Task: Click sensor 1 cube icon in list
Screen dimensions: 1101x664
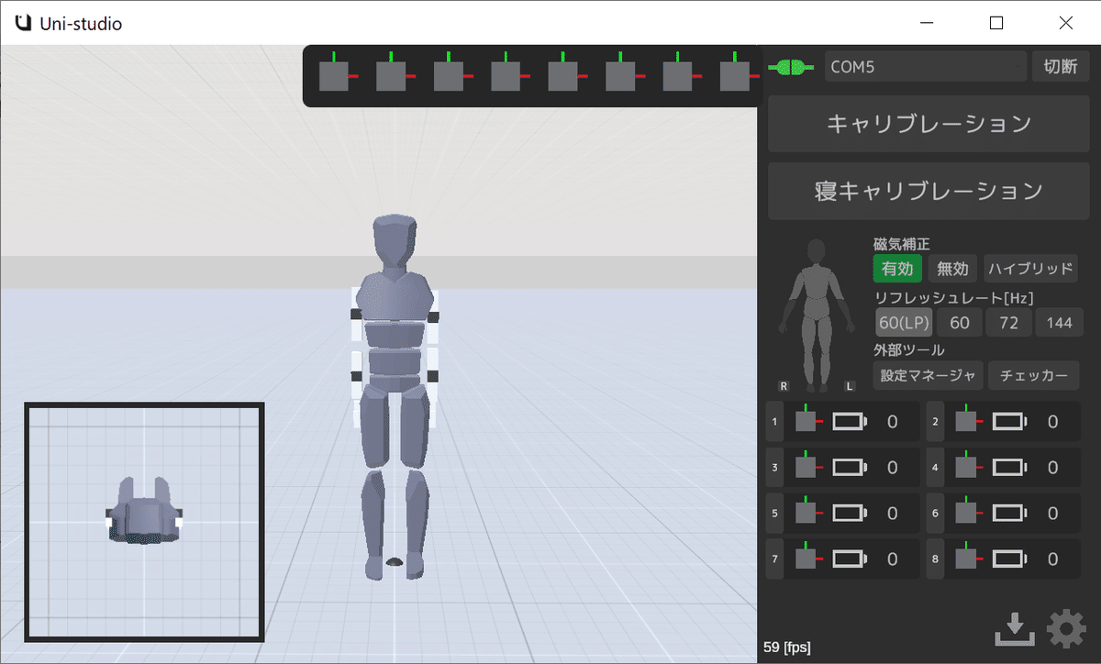Action: [x=808, y=421]
